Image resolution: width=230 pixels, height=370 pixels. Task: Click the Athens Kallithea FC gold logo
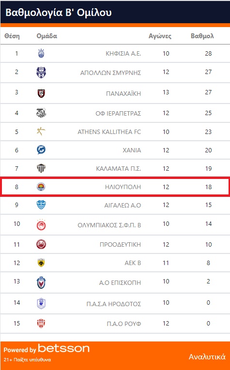(x=41, y=131)
